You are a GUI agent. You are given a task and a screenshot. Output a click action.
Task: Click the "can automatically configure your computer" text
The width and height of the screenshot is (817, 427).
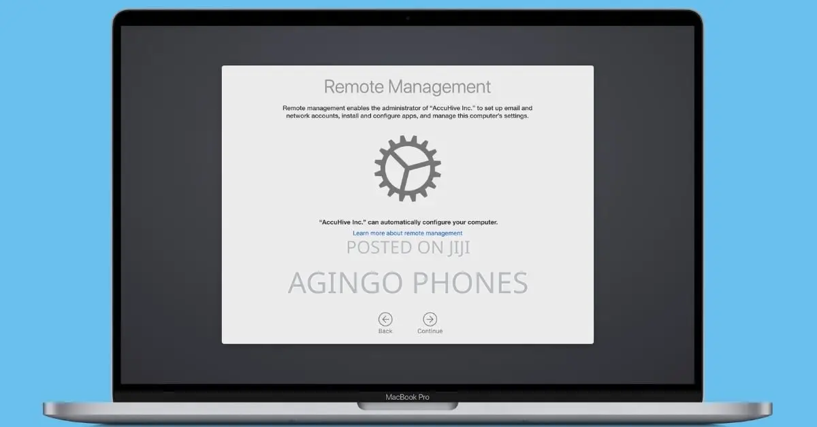coord(407,222)
